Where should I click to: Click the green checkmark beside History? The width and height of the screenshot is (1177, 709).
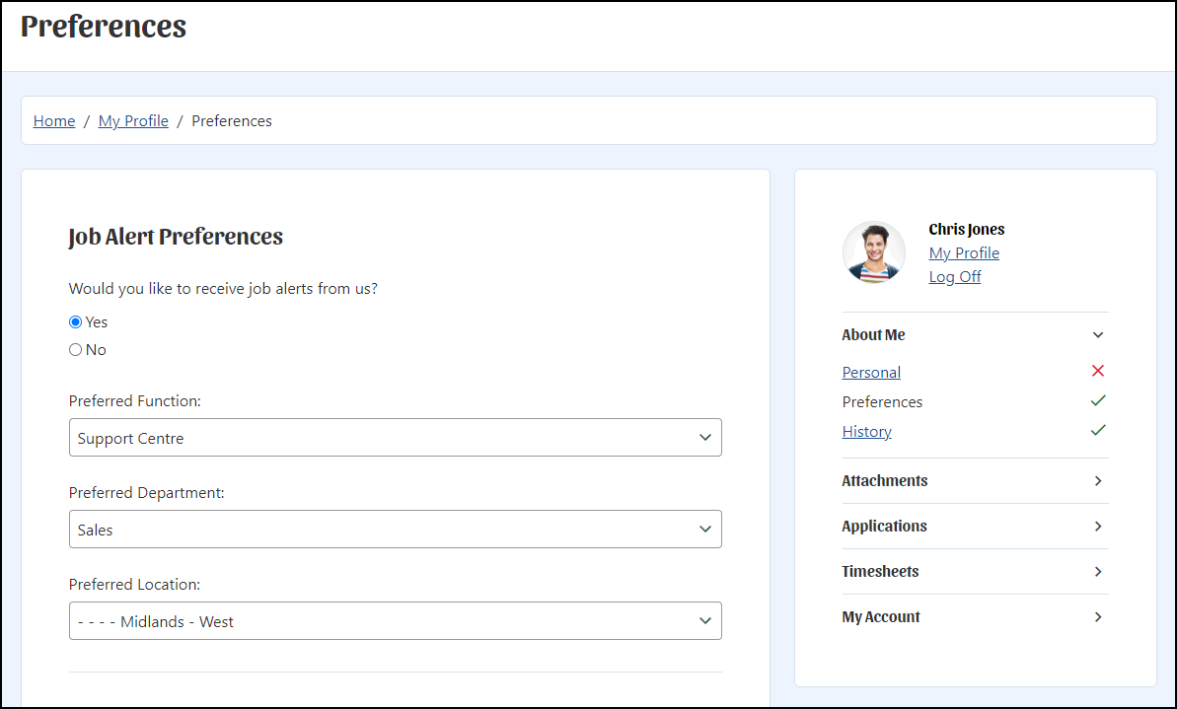coord(1097,430)
